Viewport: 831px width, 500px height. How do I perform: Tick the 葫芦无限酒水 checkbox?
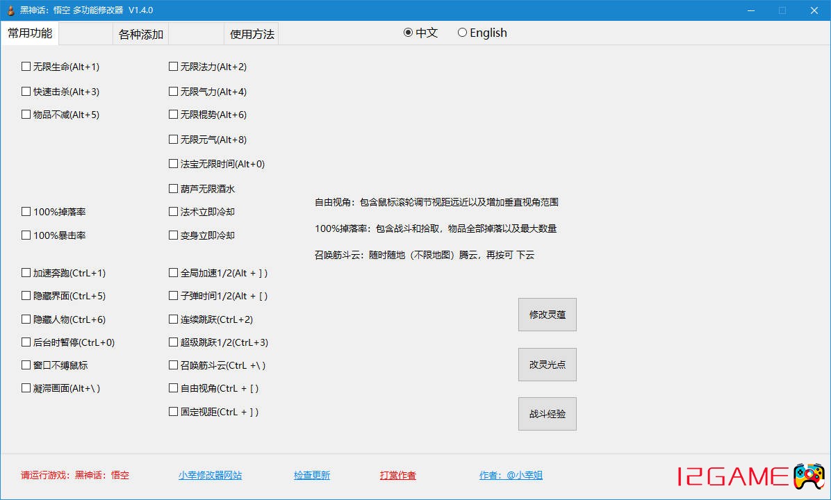point(173,188)
